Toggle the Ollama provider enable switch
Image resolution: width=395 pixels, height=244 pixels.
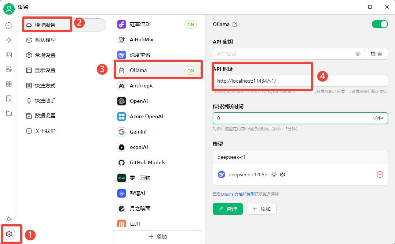click(x=380, y=24)
